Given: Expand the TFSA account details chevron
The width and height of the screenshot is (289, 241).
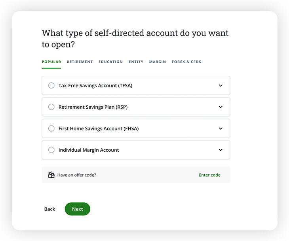Looking at the screenshot, I should pos(221,85).
